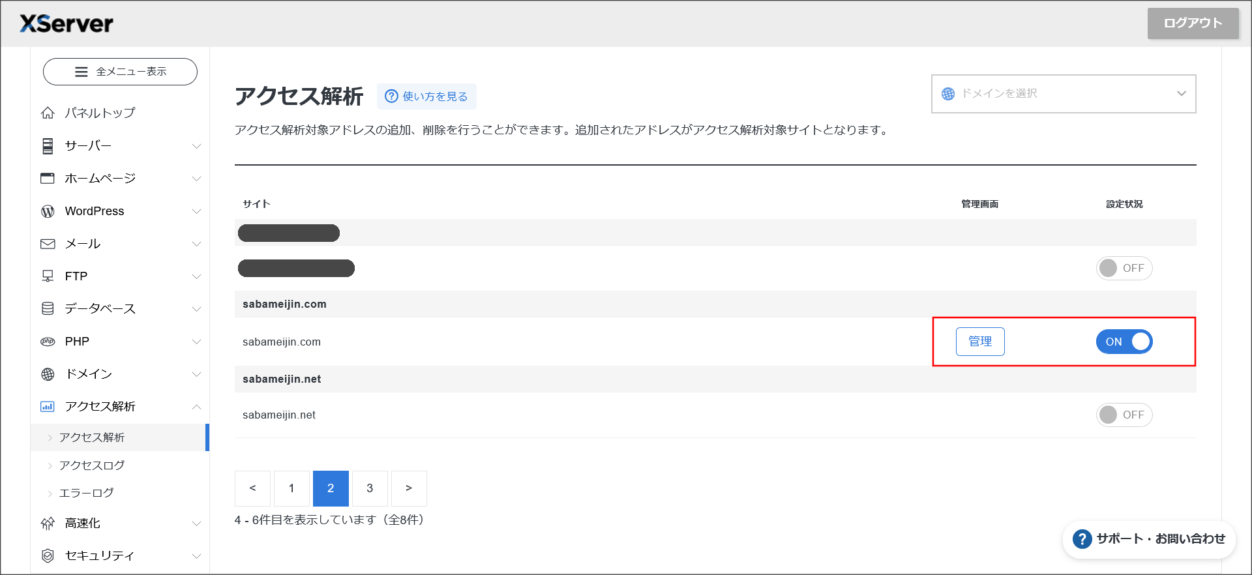Click the 管理画面 column header
The height and width of the screenshot is (575, 1252).
tap(979, 204)
